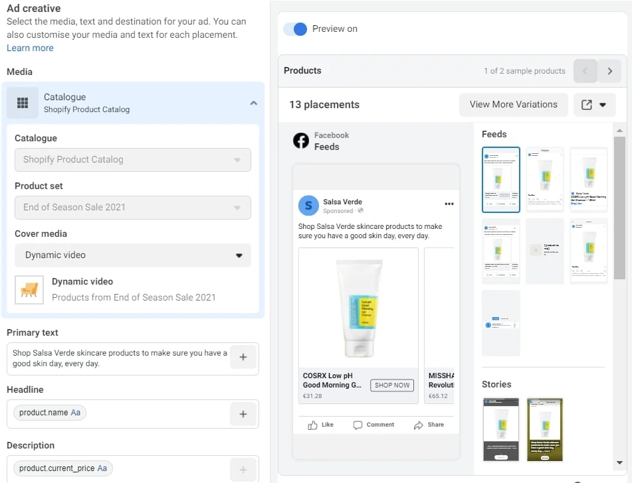
Task: Open the Shopify Product Catalog dropdown
Action: pos(133,160)
